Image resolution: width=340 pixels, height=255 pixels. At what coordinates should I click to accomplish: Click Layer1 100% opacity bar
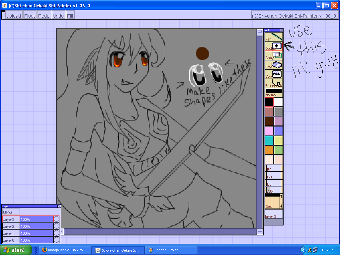tap(37, 233)
